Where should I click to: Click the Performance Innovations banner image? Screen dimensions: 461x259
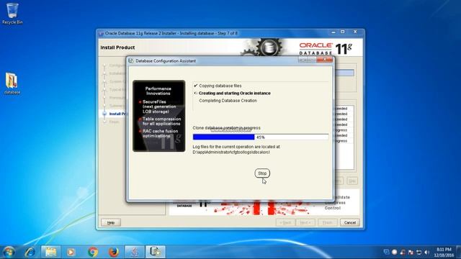[158, 116]
